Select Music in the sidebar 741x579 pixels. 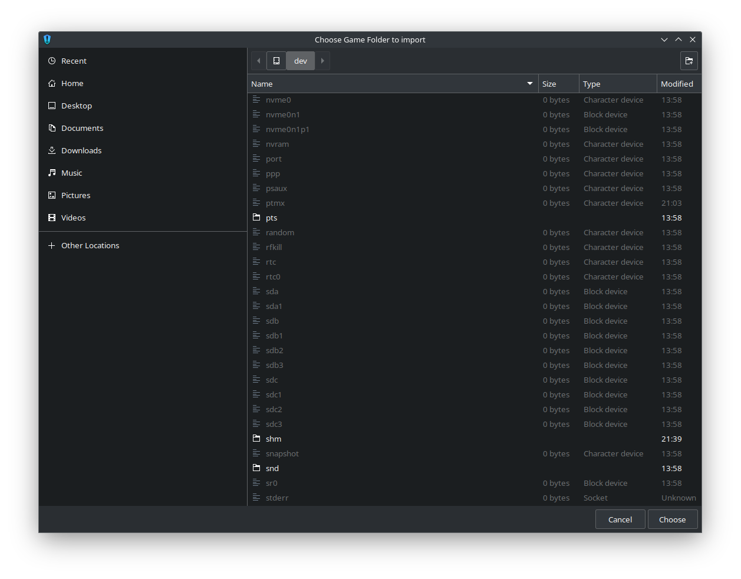(71, 173)
